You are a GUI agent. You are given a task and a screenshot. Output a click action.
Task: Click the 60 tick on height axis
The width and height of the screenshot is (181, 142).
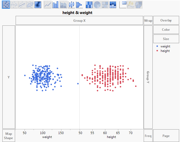(105, 133)
